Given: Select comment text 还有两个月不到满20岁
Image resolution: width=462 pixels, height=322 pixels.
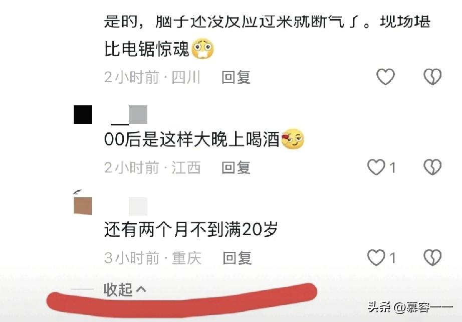Looking at the screenshot, I should point(190,229).
